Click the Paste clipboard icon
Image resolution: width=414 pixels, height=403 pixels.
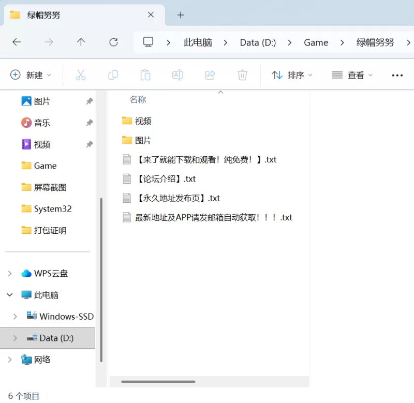145,75
